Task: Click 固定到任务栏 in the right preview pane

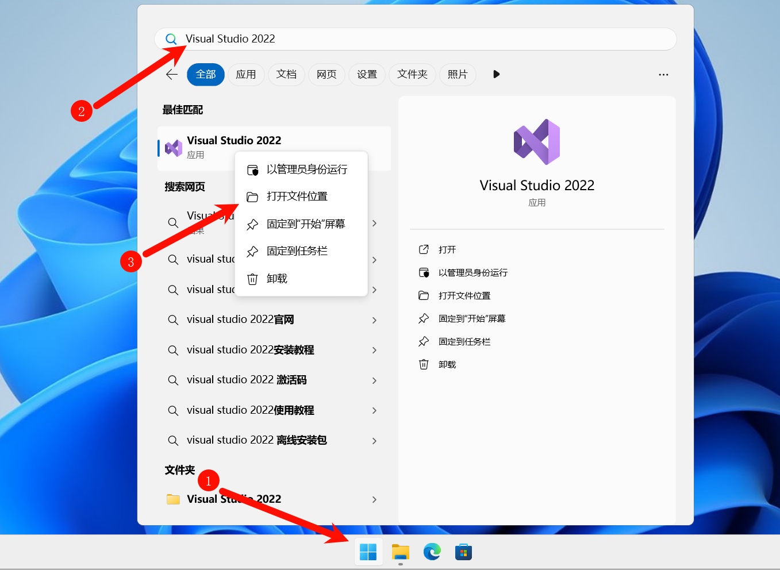Action: point(464,341)
